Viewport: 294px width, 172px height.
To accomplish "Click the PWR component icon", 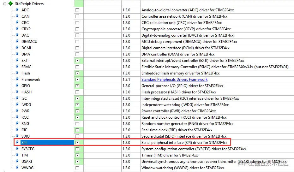I will click(x=17, y=110).
